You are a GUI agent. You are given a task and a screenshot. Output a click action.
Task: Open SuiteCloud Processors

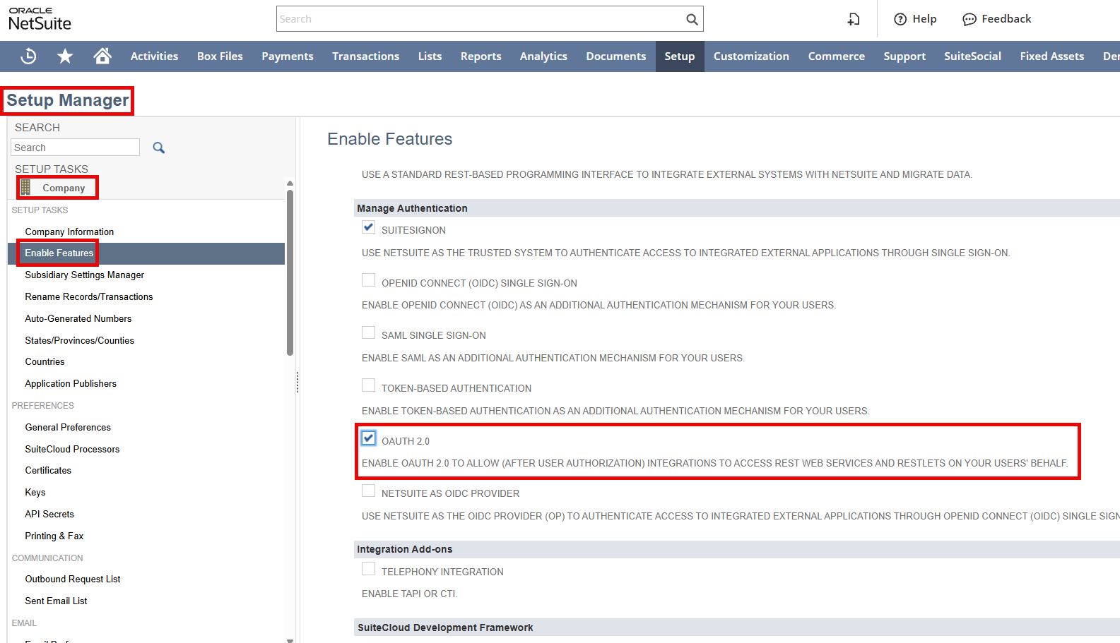(72, 450)
